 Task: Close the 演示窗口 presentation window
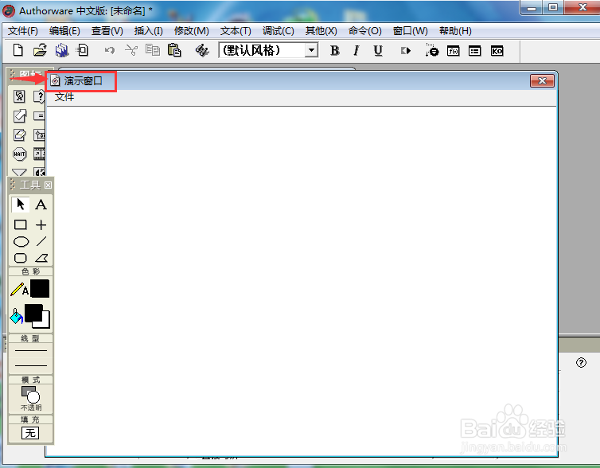542,80
